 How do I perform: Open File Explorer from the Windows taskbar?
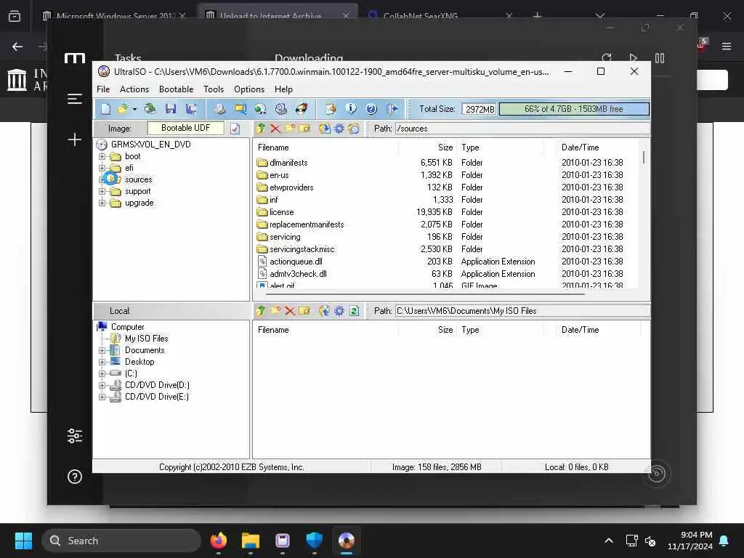(x=250, y=541)
